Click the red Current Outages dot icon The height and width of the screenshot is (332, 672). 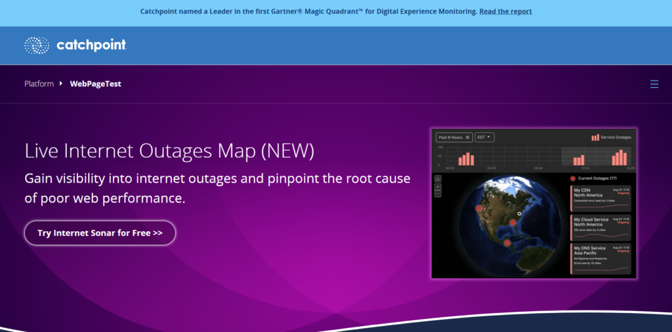point(572,178)
